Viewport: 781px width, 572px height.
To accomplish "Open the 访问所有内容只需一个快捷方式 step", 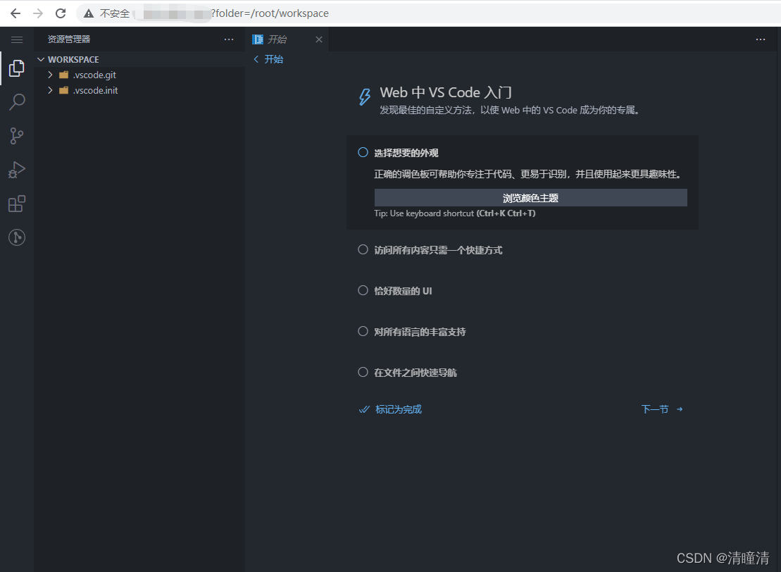I will 438,250.
